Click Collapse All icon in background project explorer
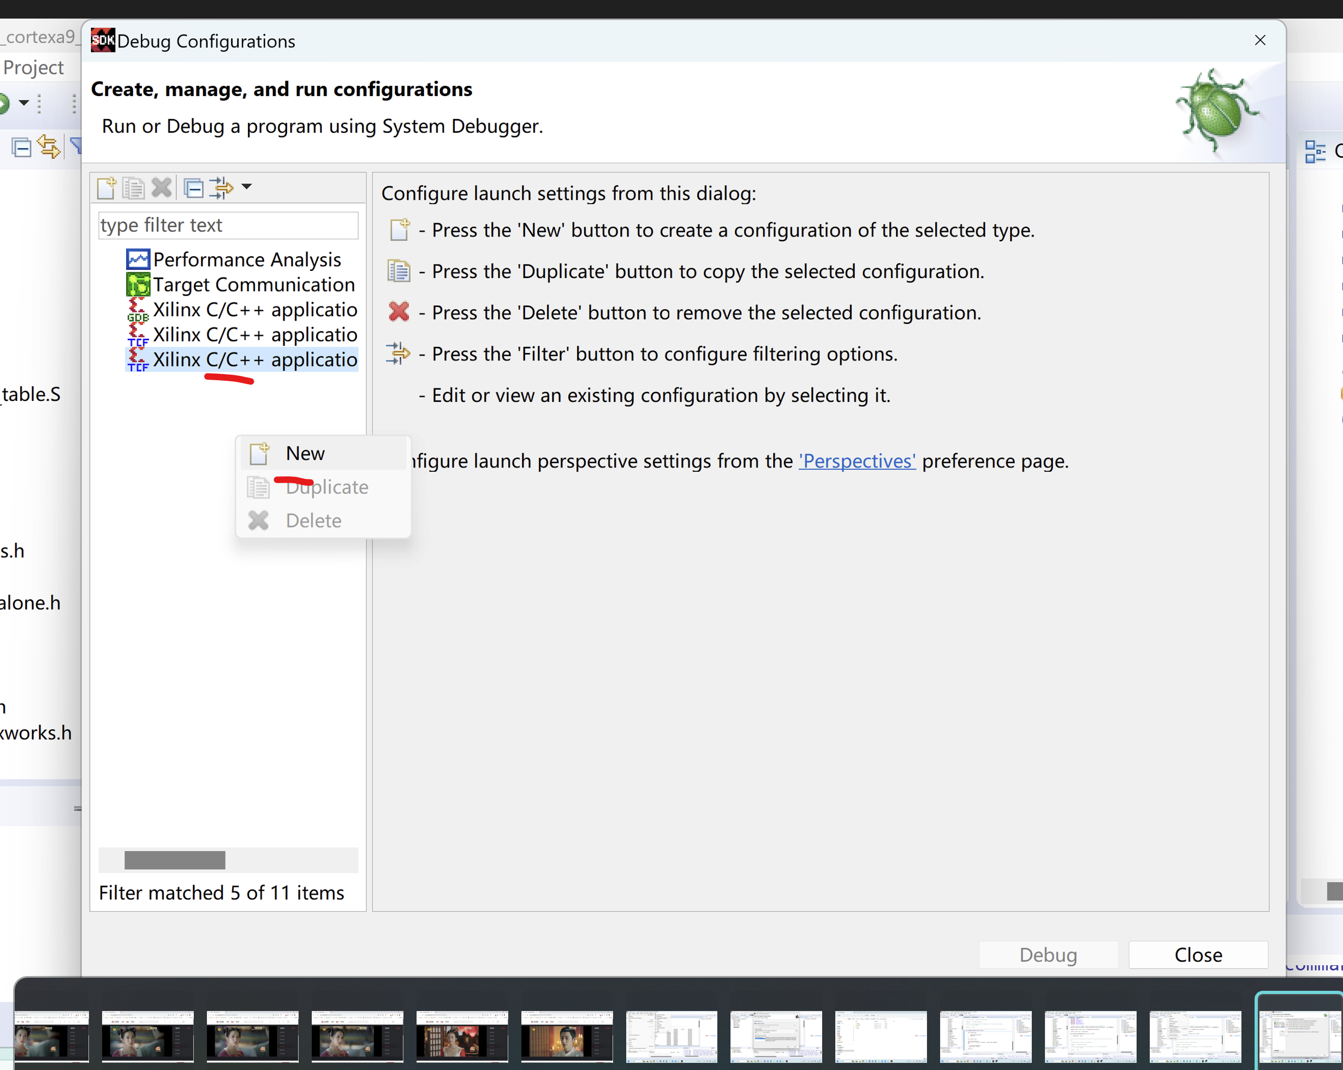Screen dimensions: 1343x1070 (22, 147)
